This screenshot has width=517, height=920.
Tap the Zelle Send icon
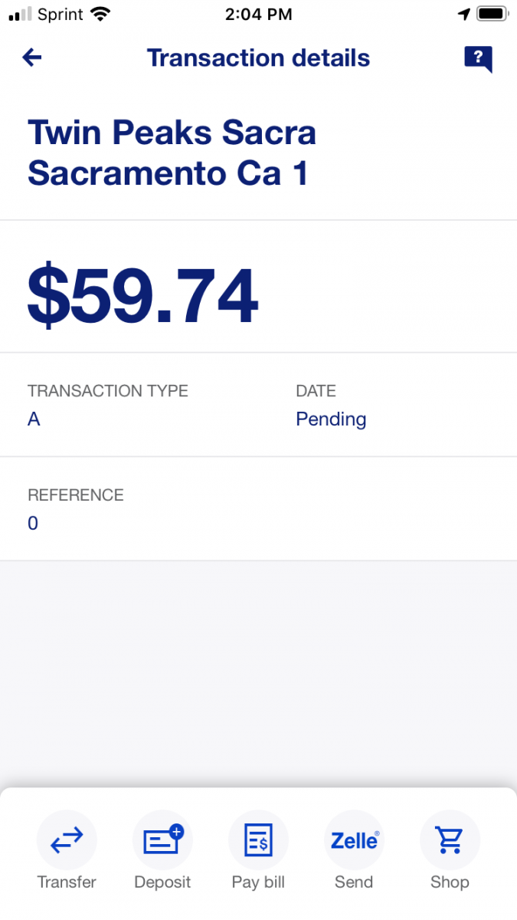[354, 841]
